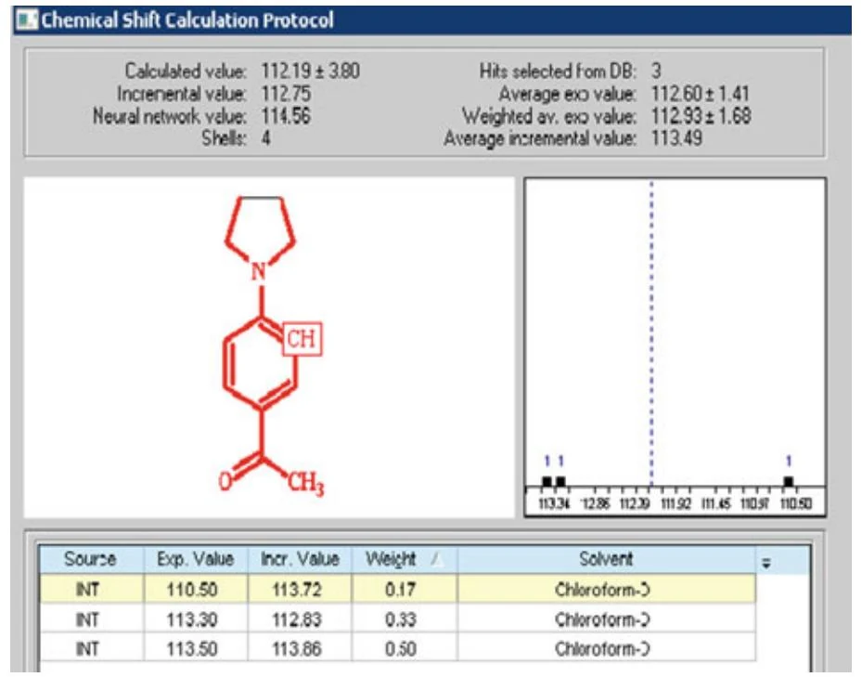Click Incr. Value cell 113.86
The image size is (862, 677).
(300, 648)
